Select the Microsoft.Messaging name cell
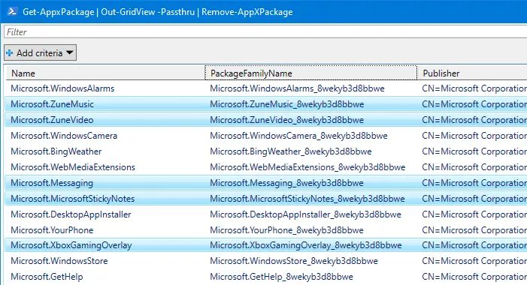Screen dimensions: 527x285 click(52, 183)
